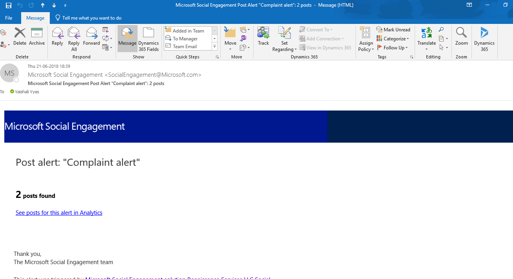Customize the Quick Access Toolbar dropdown
Viewport: 513px width, 279px height.
coord(65,5)
